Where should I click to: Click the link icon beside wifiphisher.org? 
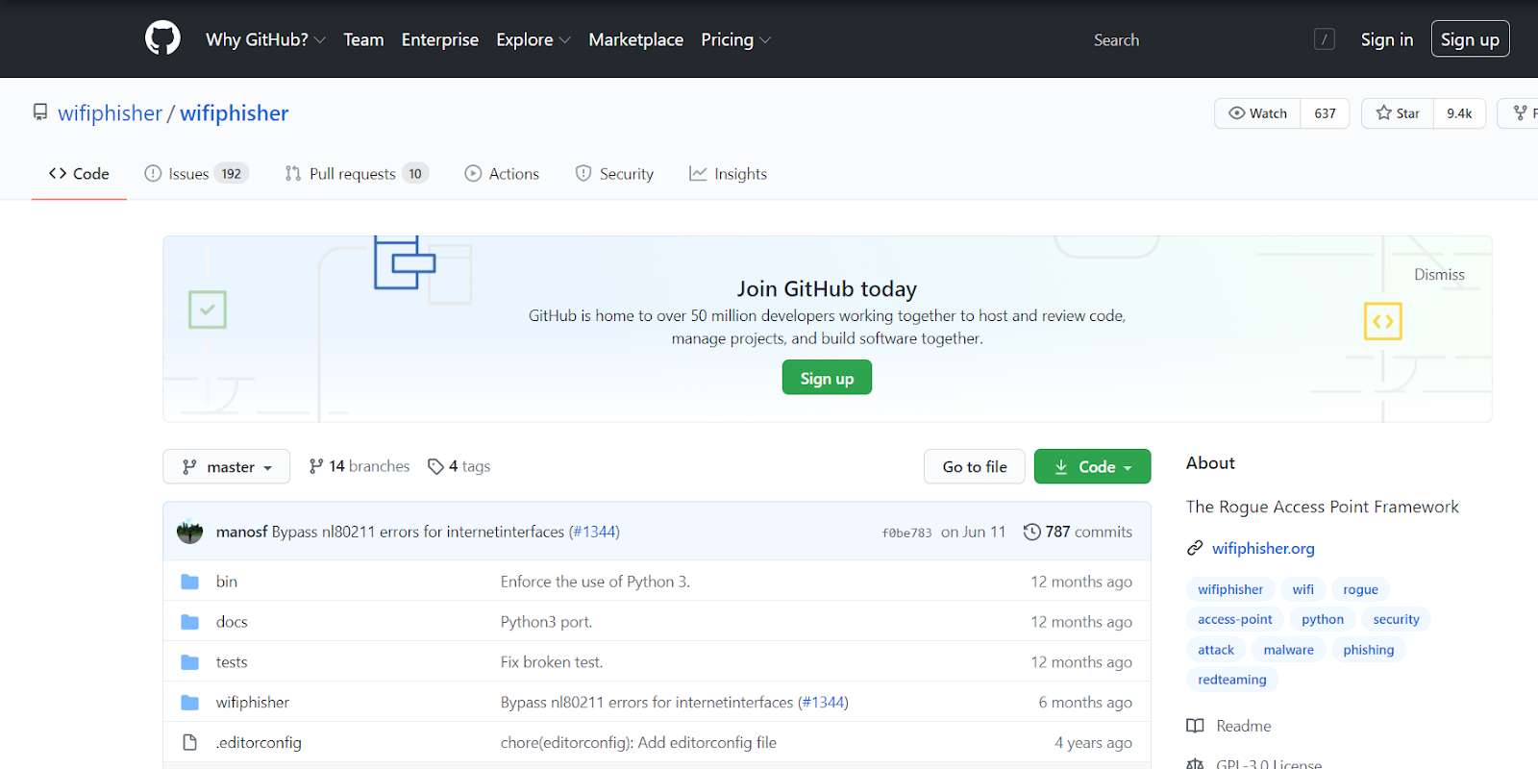tap(1195, 548)
